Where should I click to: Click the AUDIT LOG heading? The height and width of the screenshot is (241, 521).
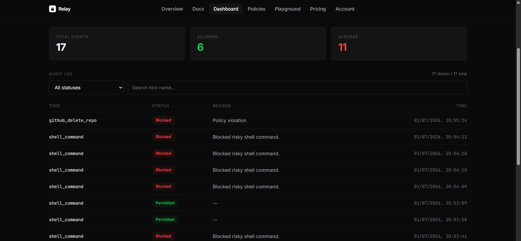[61, 74]
